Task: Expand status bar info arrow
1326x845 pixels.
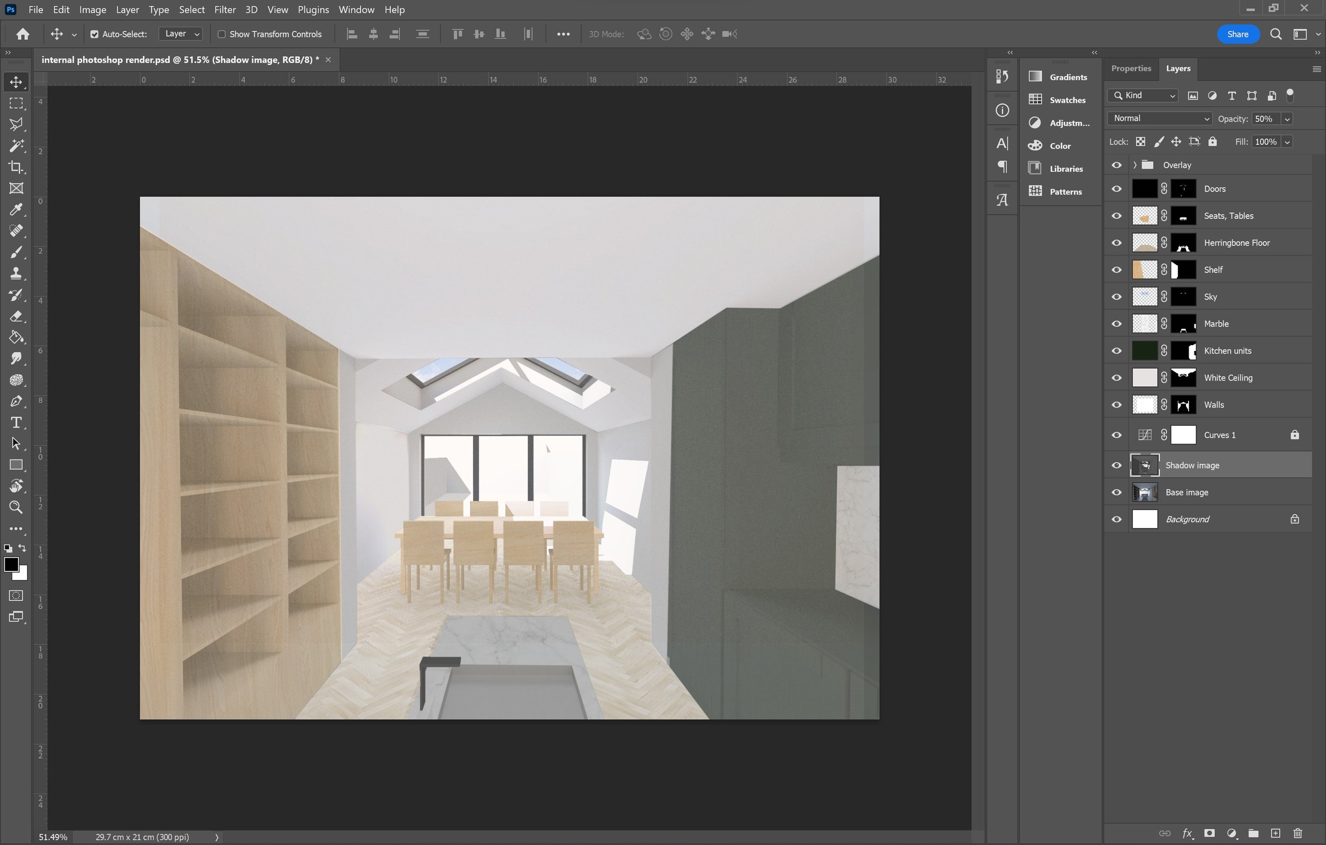Action: [x=216, y=837]
